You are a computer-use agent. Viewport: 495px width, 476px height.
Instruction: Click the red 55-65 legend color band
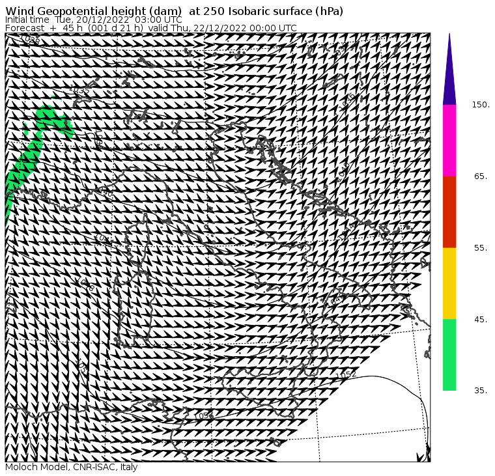point(449,212)
